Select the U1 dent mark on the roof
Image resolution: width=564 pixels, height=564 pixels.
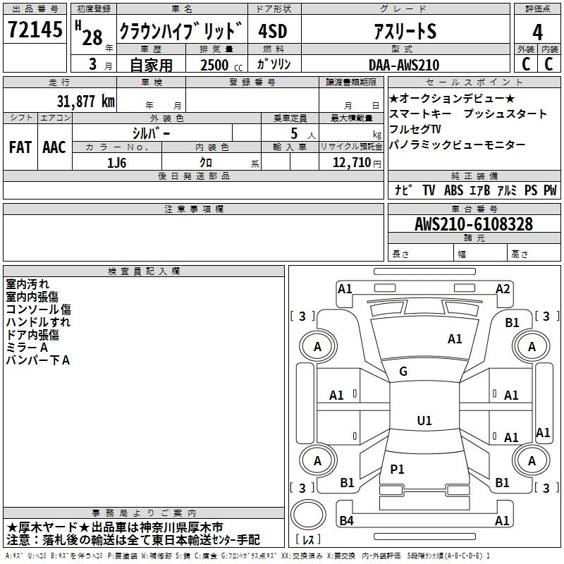pyautogui.click(x=424, y=421)
